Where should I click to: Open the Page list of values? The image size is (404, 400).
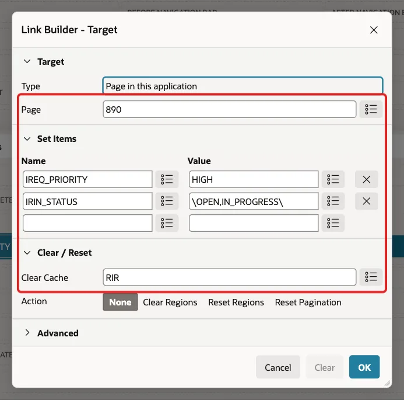coord(371,109)
